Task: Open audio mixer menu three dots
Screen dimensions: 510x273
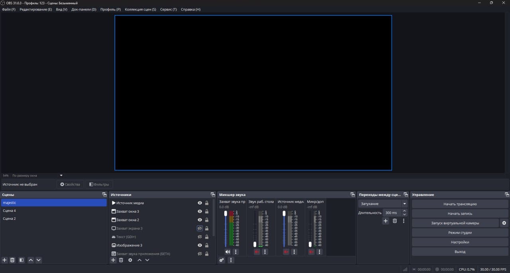Action: click(x=231, y=260)
